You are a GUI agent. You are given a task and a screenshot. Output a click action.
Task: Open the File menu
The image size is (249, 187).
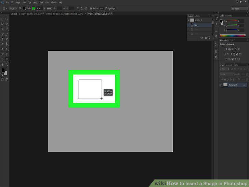[x=7, y=3]
